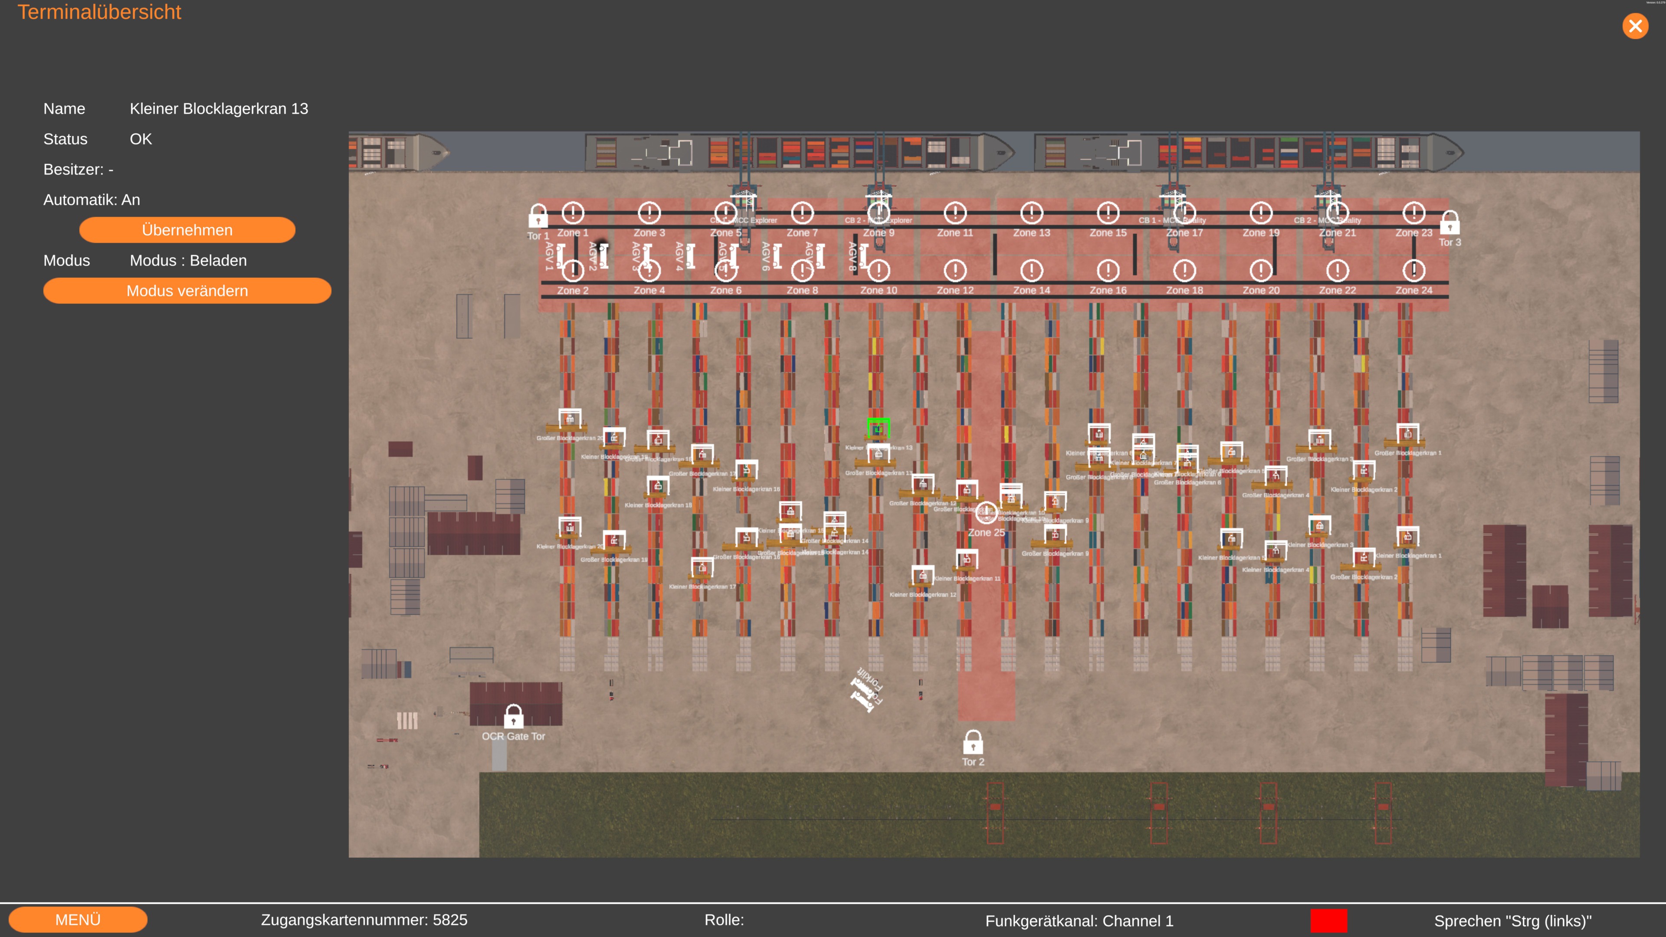Click the Zone 25 circle marker
Screen dimensions: 1666x937
tap(986, 513)
